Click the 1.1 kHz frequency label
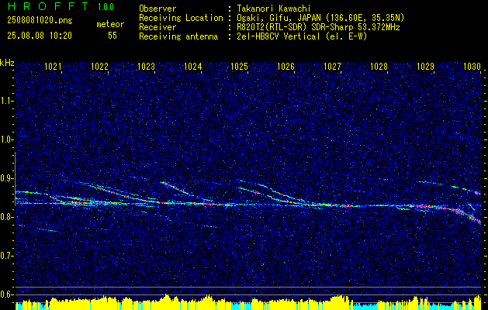The width and height of the screenshot is (488, 310). [5, 101]
